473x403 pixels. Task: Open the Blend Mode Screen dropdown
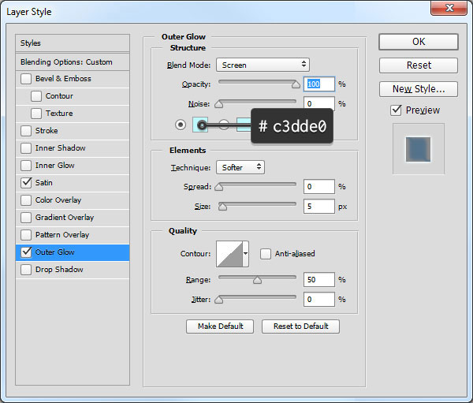click(263, 65)
